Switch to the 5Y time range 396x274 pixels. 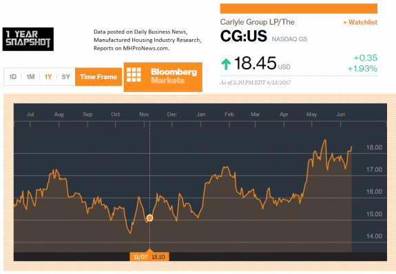[66, 76]
